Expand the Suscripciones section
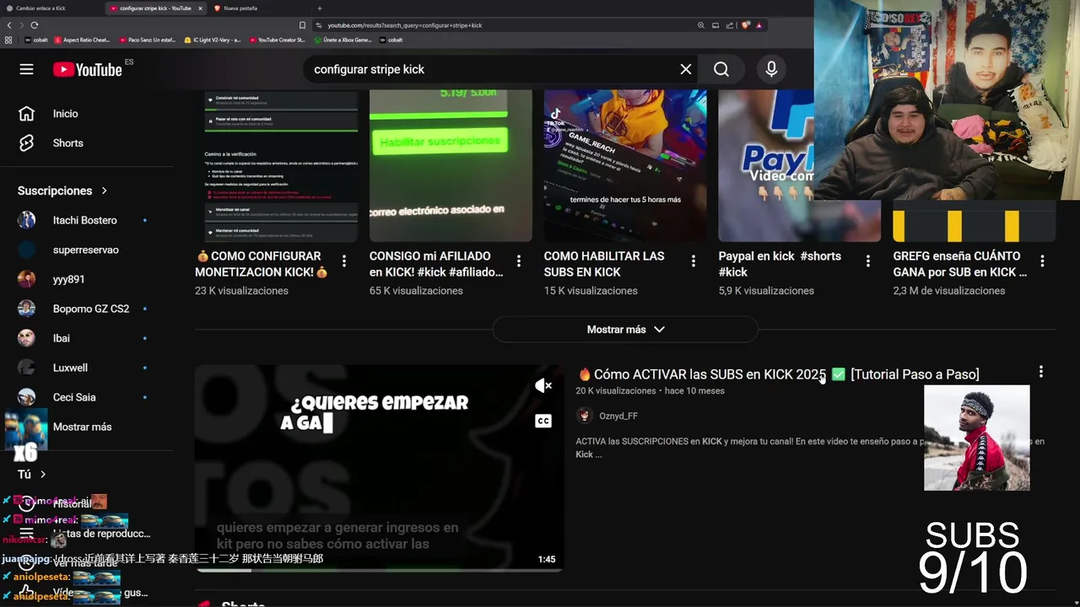This screenshot has height=607, width=1080. pos(63,191)
